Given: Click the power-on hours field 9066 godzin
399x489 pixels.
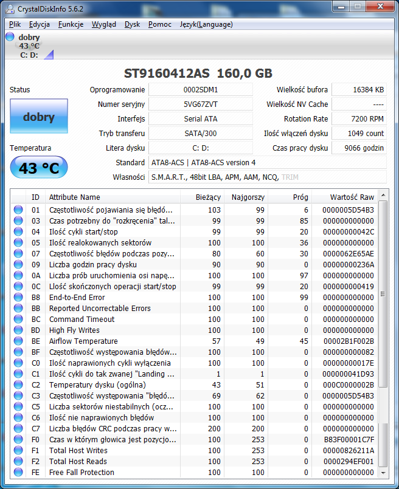Looking at the screenshot, I should 359,148.
